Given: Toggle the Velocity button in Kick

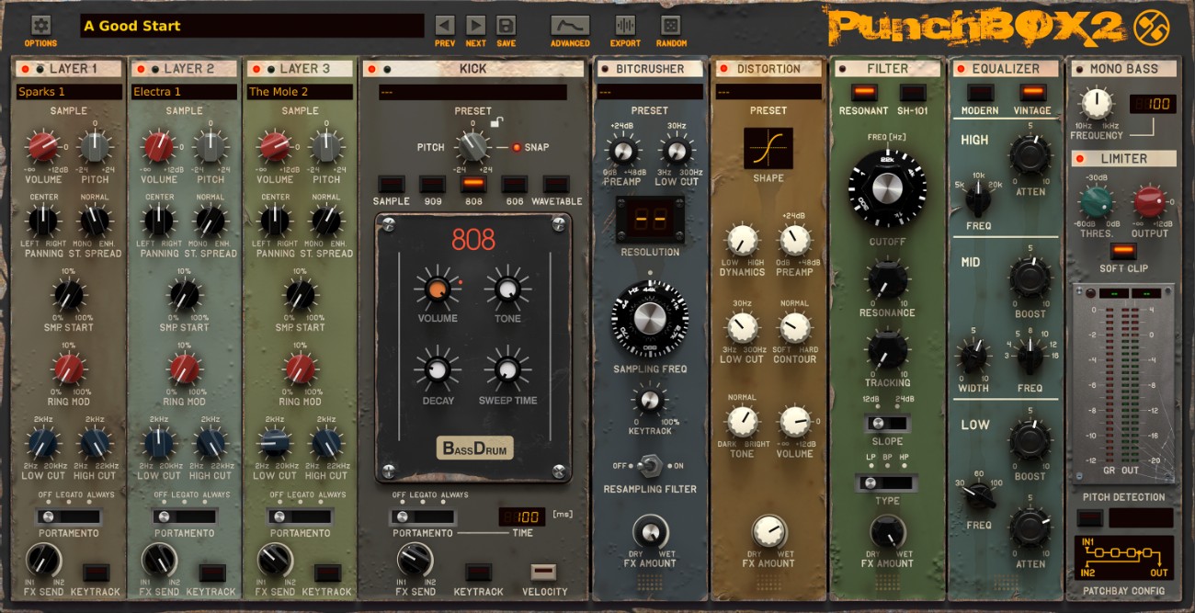Looking at the screenshot, I should tap(545, 573).
